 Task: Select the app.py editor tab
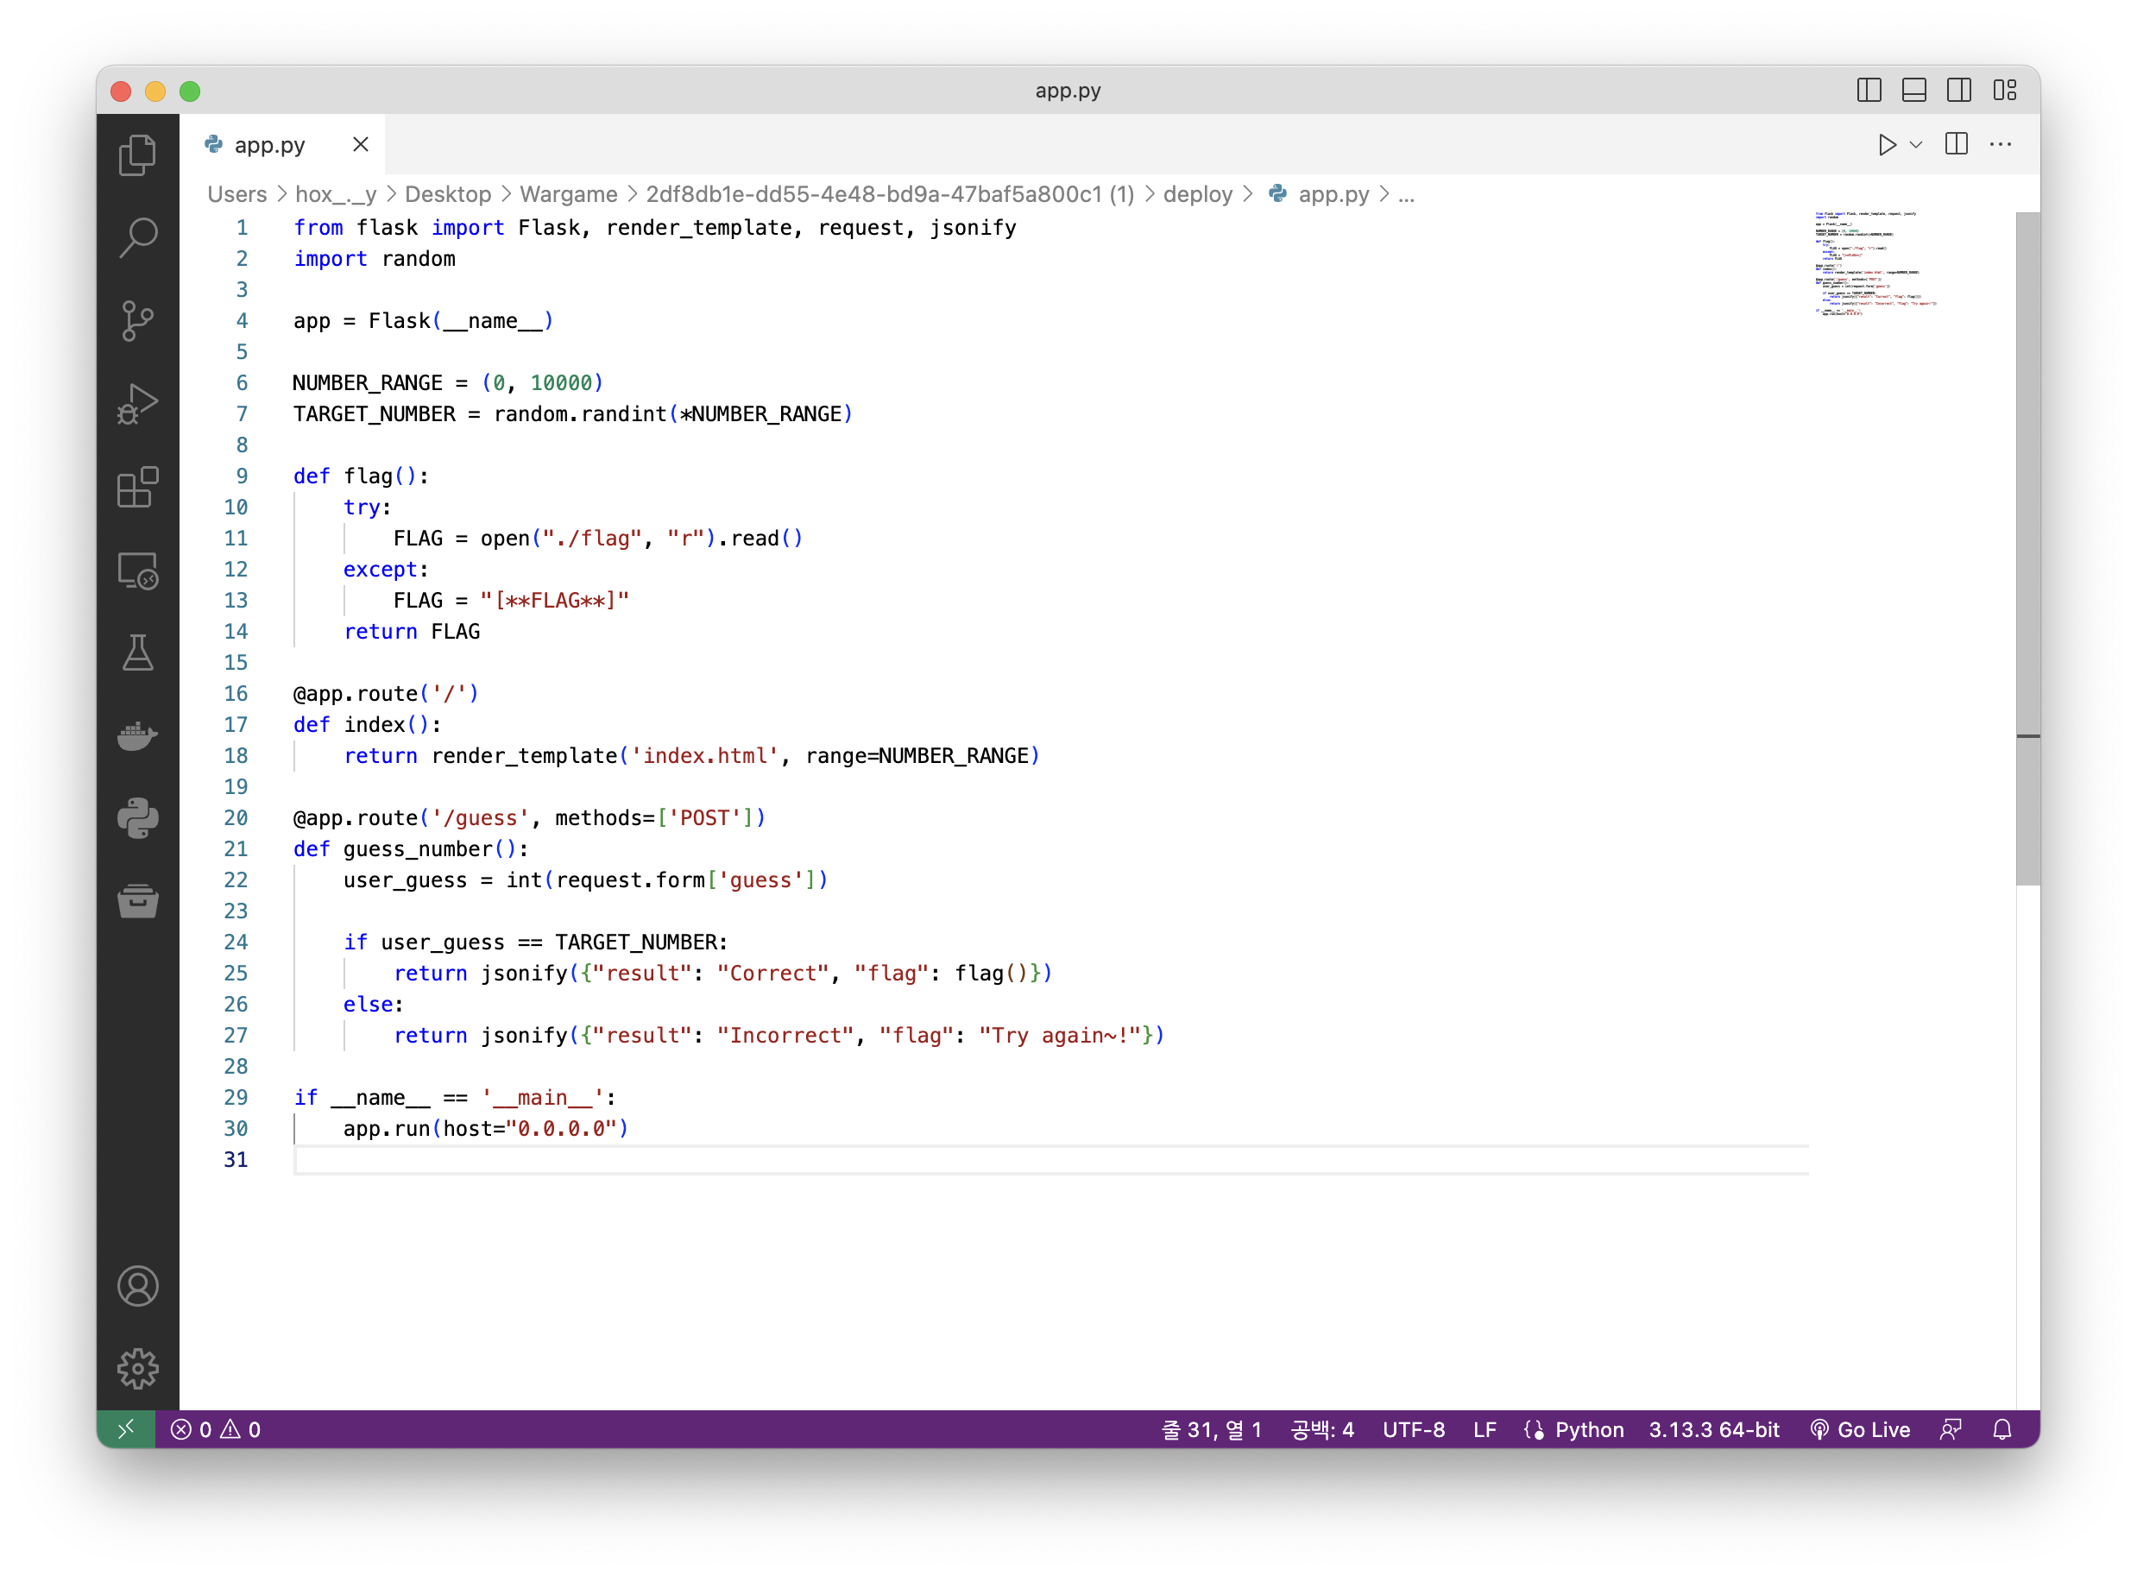[269, 145]
